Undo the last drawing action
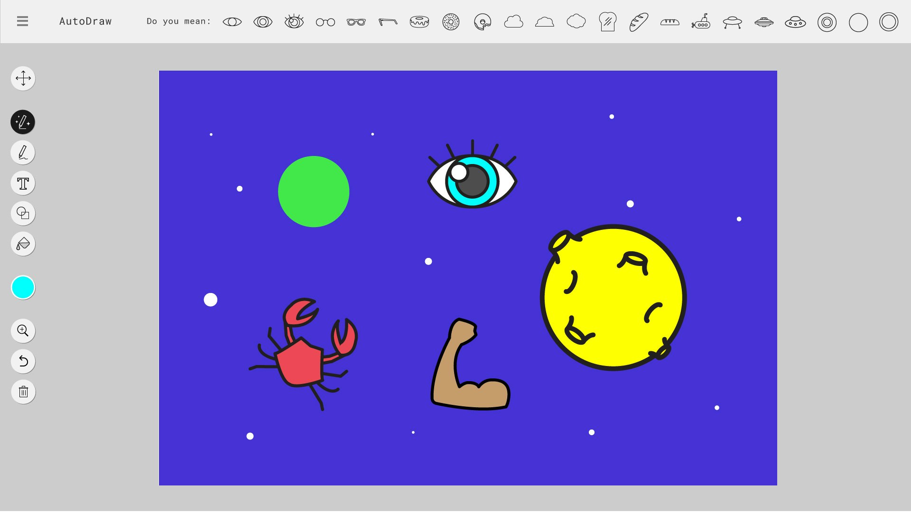 23,361
